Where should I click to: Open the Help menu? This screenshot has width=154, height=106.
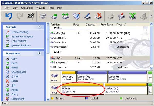(60, 8)
